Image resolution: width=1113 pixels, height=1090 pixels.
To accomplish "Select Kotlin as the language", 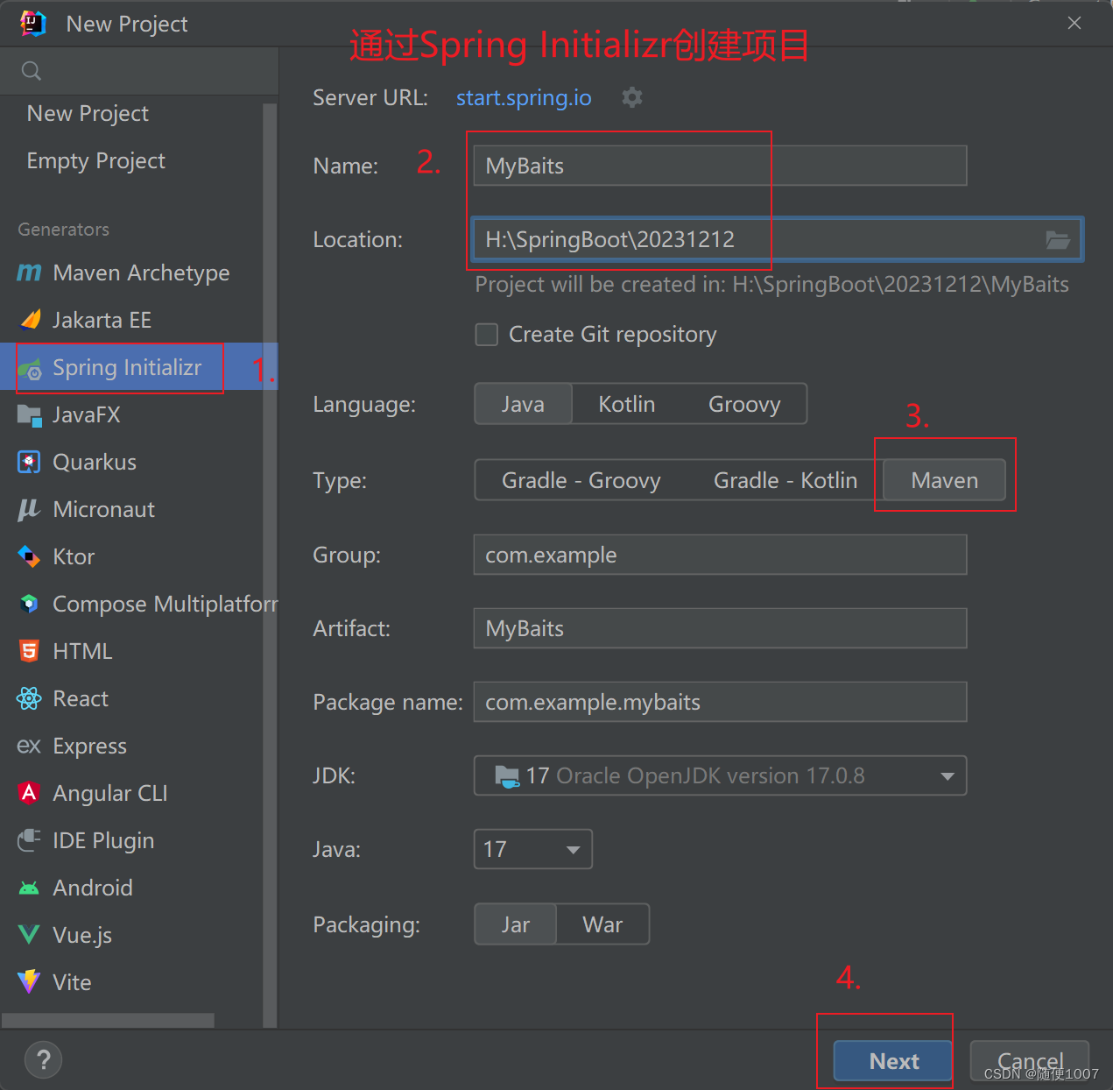I will (627, 404).
